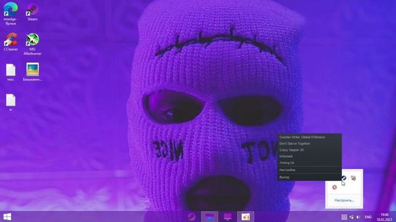This screenshot has height=222, width=396.
Task: Click the Steam icon in tray overflow
Action: (344, 178)
